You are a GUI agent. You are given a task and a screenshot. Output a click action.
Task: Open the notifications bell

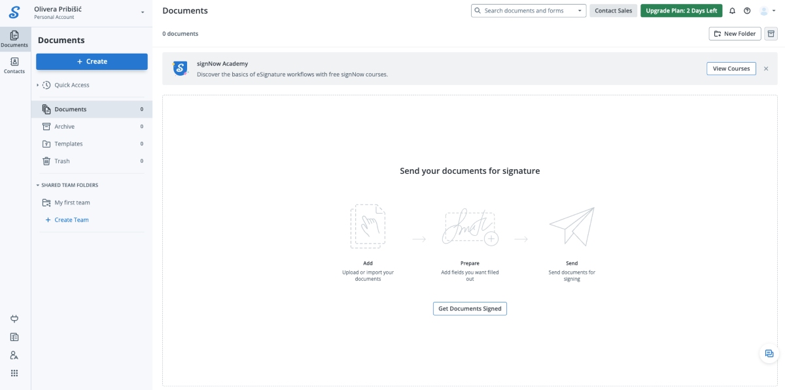pos(732,11)
